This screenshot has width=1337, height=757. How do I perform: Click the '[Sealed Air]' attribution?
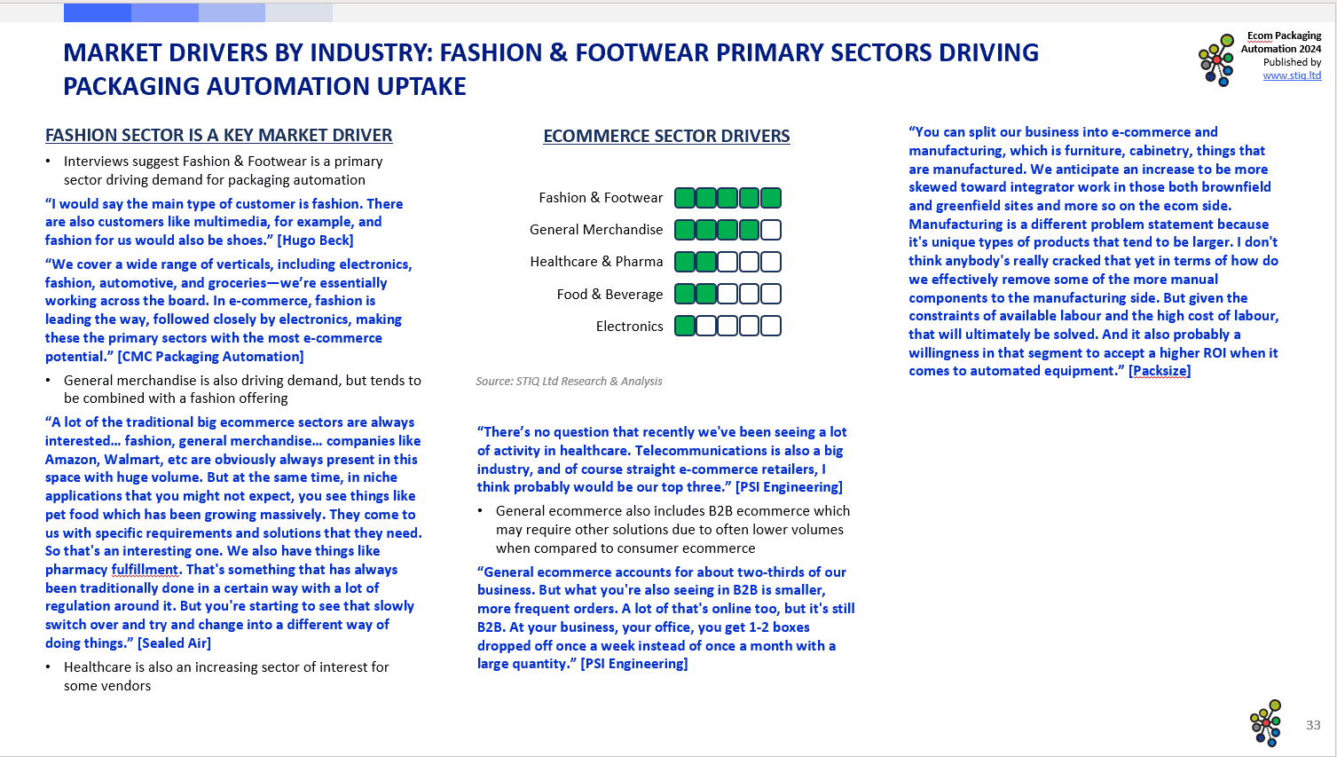click(174, 643)
